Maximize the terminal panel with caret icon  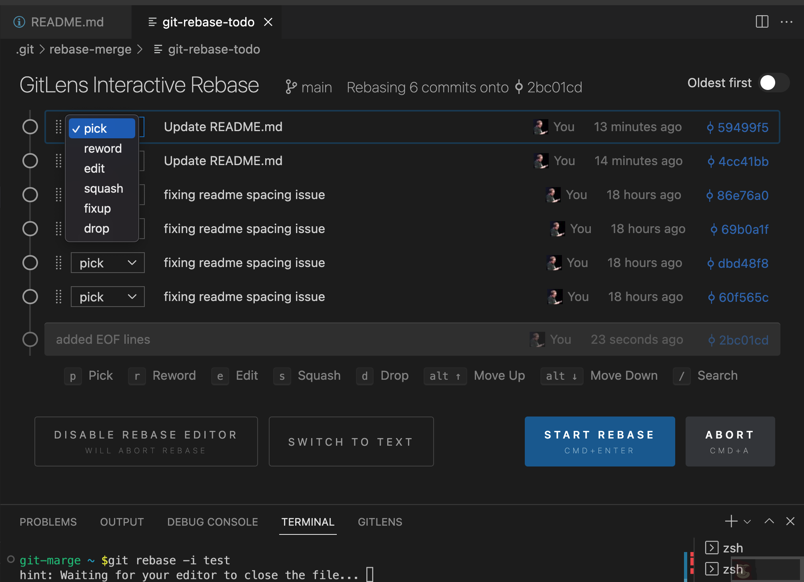(769, 521)
